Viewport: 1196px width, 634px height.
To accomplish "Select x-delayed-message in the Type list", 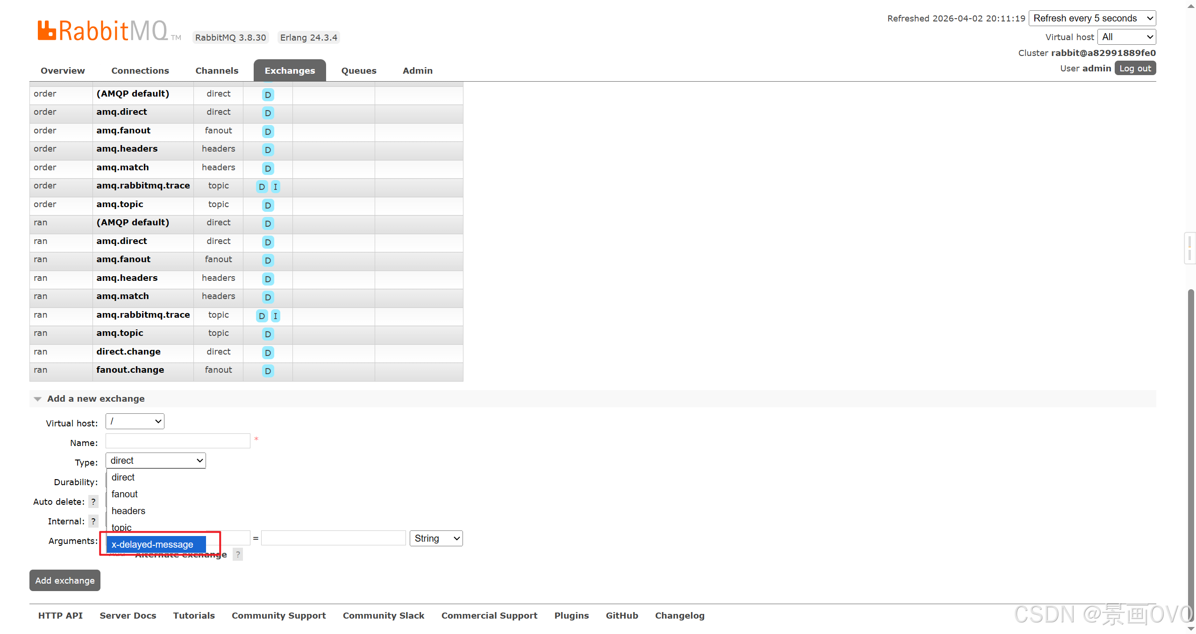I will (x=152, y=544).
